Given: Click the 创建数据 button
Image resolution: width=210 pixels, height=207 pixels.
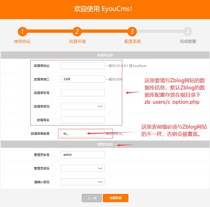Looking at the screenshot, I should click(x=116, y=198).
